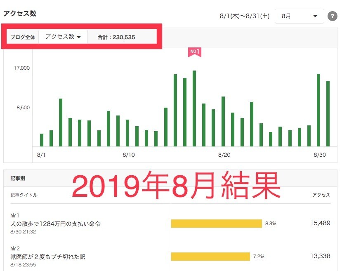Viewport: 342px width, 271px height.
Task: Click the crown icon for rank 1
Action: point(13,216)
